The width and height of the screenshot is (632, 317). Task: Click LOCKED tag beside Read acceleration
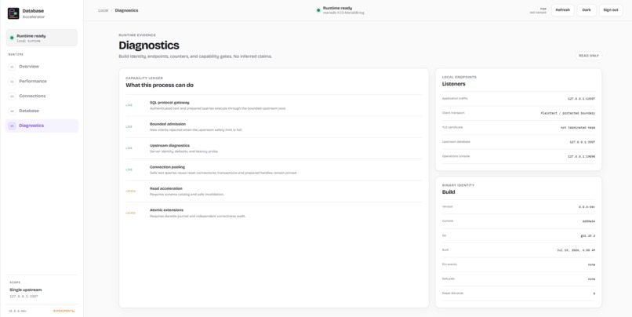tap(131, 191)
